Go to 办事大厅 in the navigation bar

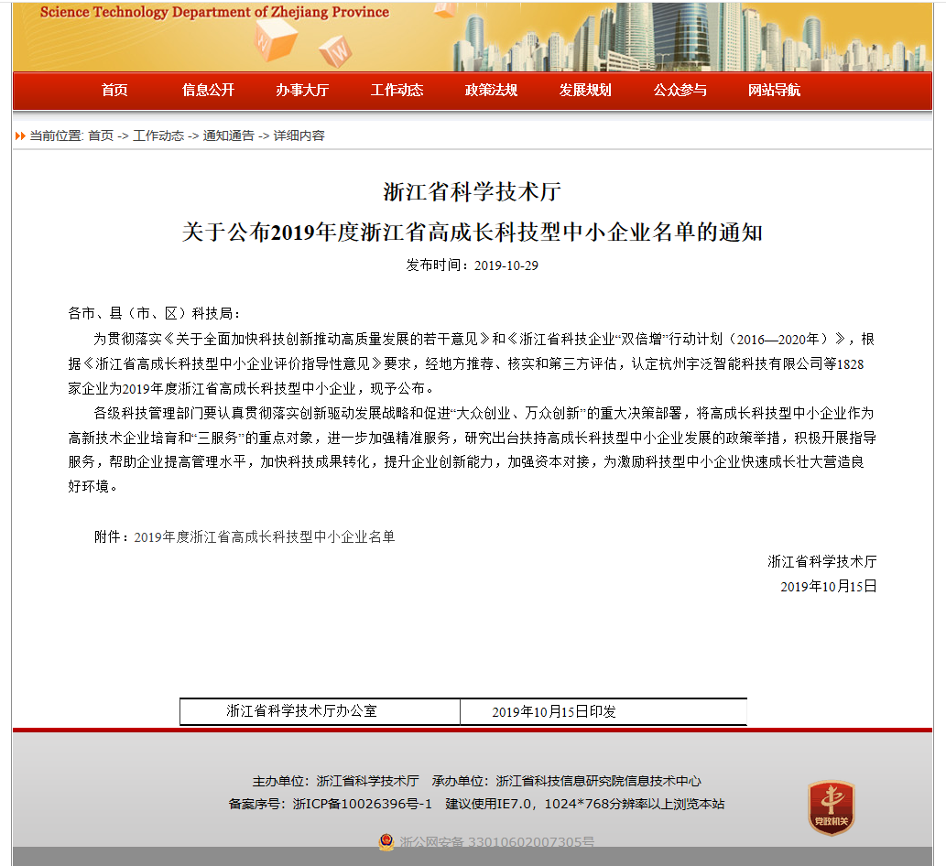(302, 90)
